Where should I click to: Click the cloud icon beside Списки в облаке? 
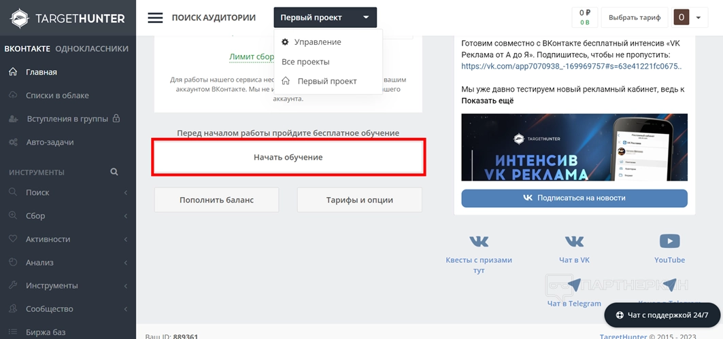(x=13, y=95)
